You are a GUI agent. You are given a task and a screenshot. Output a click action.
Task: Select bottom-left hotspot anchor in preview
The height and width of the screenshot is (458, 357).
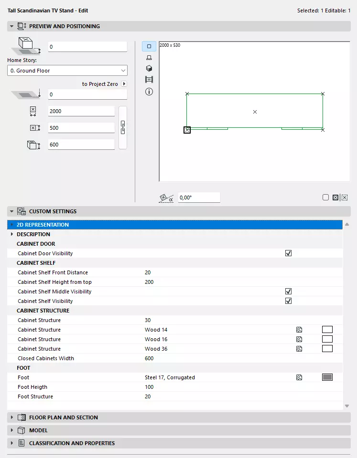point(187,130)
